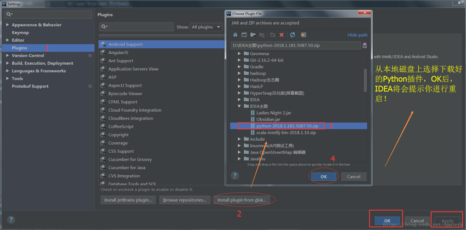Select Protobuf Support in settings sidebar
Screen dimensions: 466x230
(30, 87)
